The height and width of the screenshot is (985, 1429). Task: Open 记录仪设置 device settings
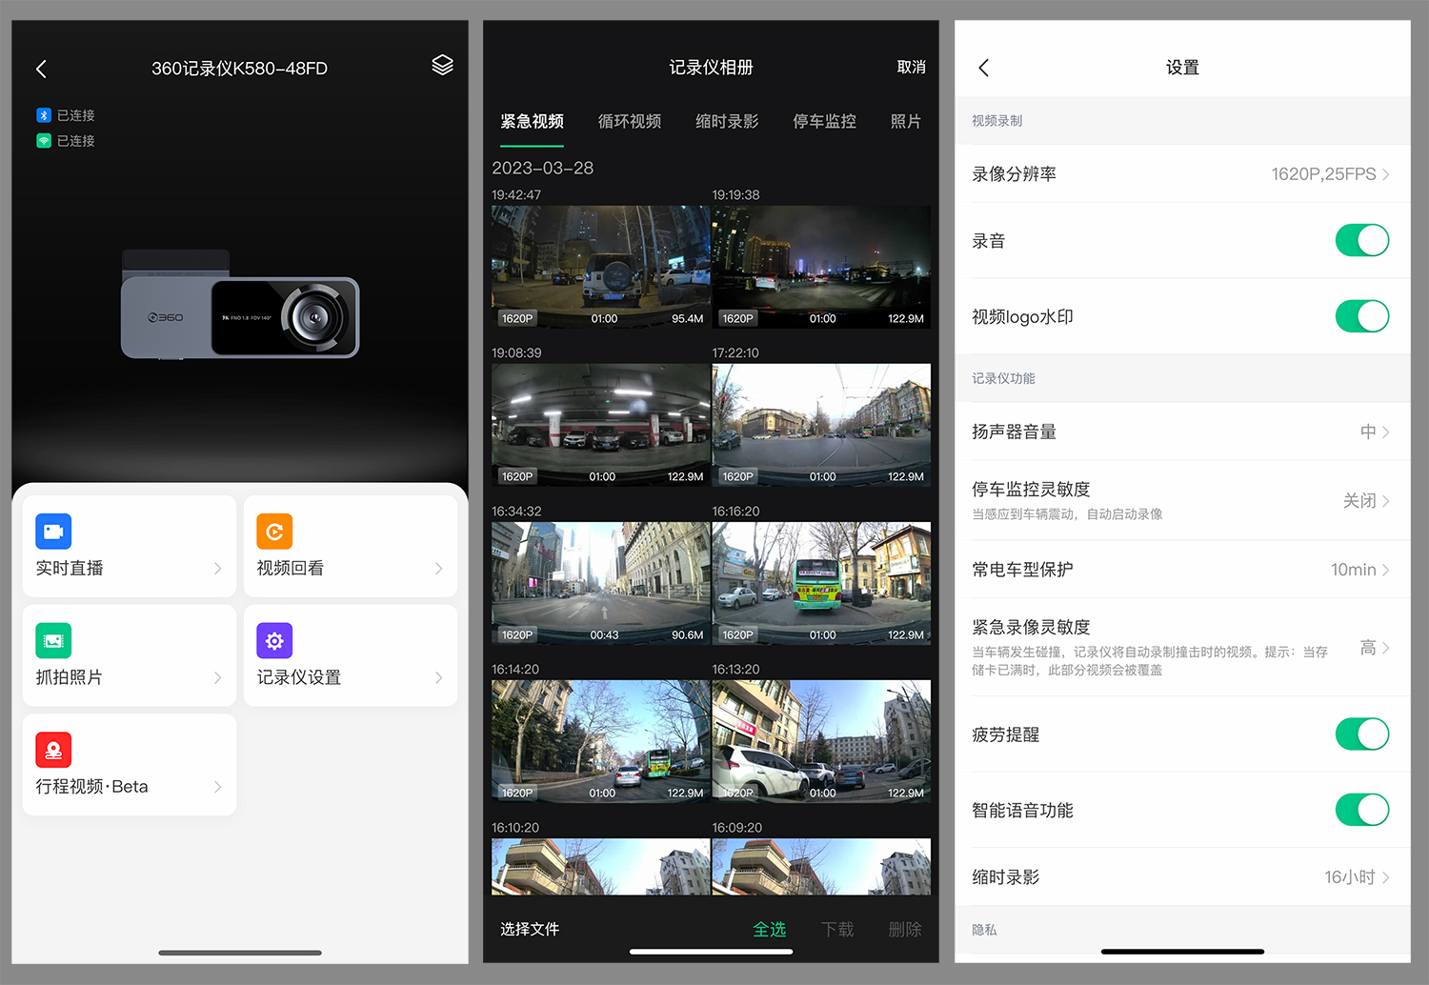(x=350, y=654)
